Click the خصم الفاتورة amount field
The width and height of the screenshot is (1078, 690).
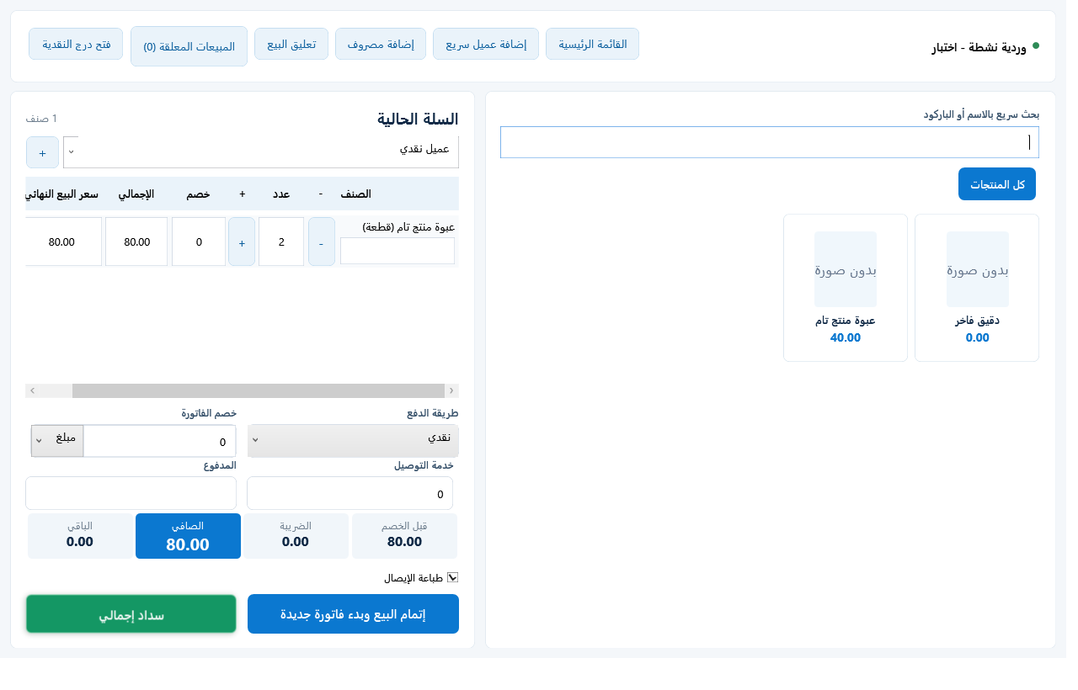[x=160, y=441]
